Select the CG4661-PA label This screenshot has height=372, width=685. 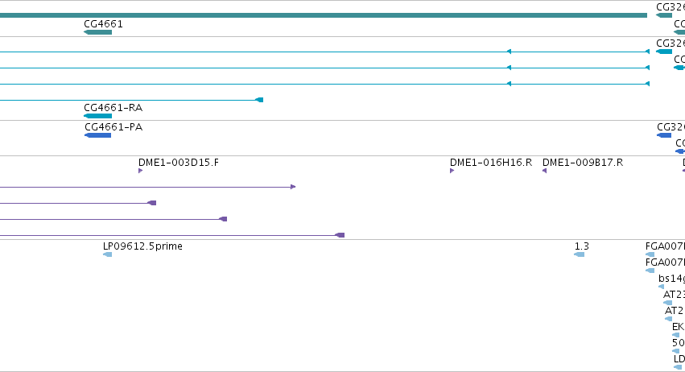113,127
